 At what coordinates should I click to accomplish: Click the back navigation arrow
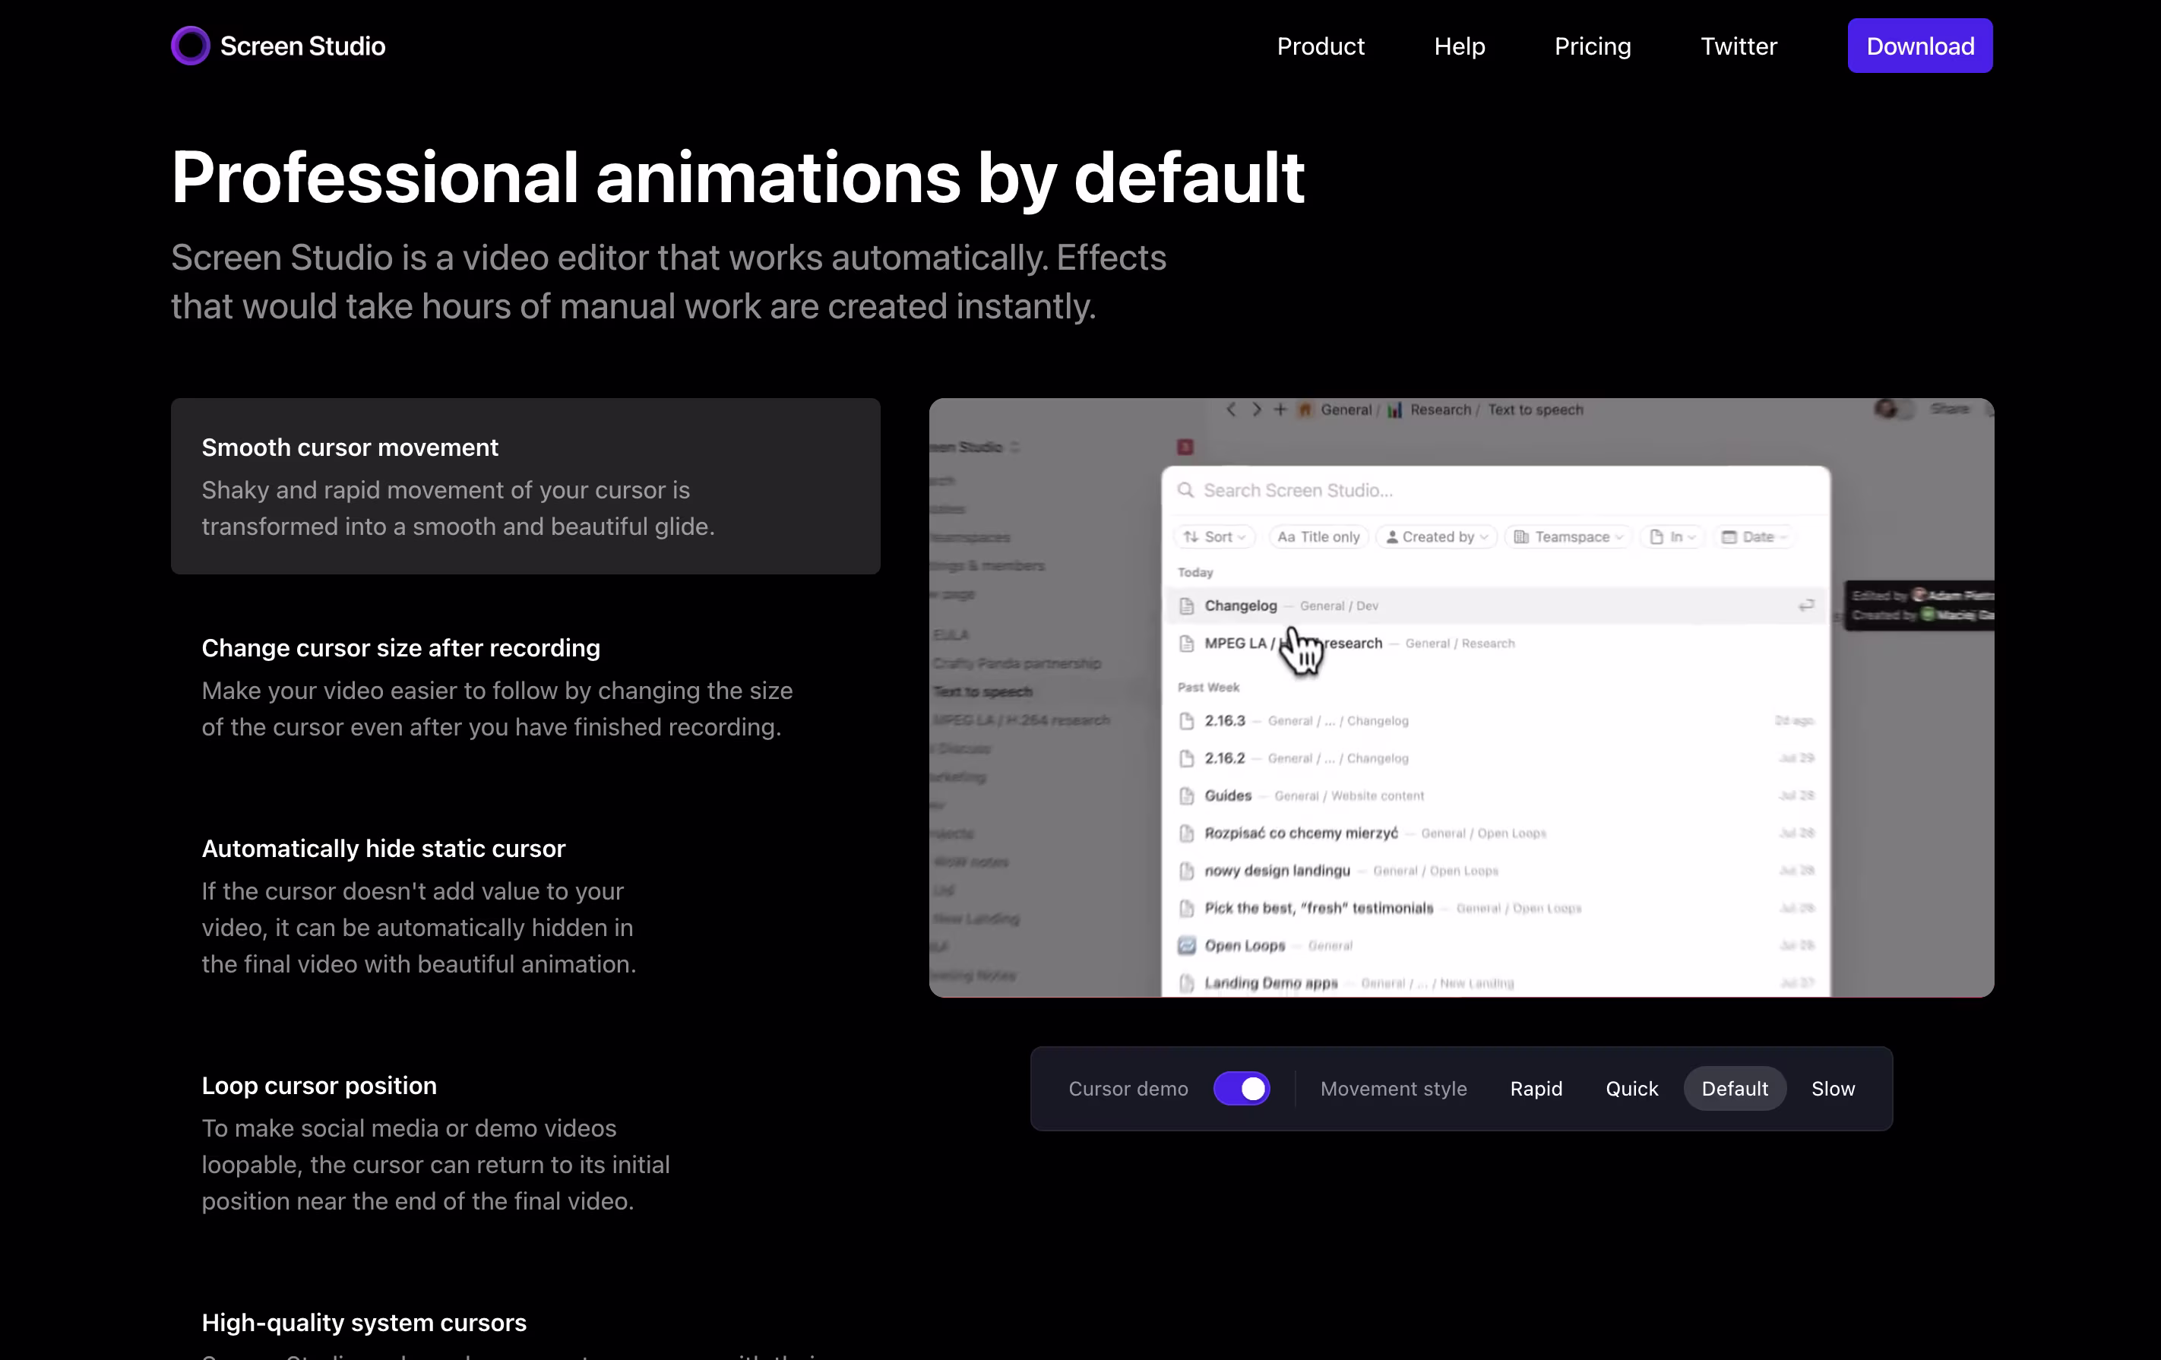(x=1231, y=409)
